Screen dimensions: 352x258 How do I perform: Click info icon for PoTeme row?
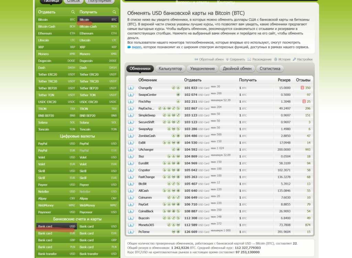pos(131,232)
